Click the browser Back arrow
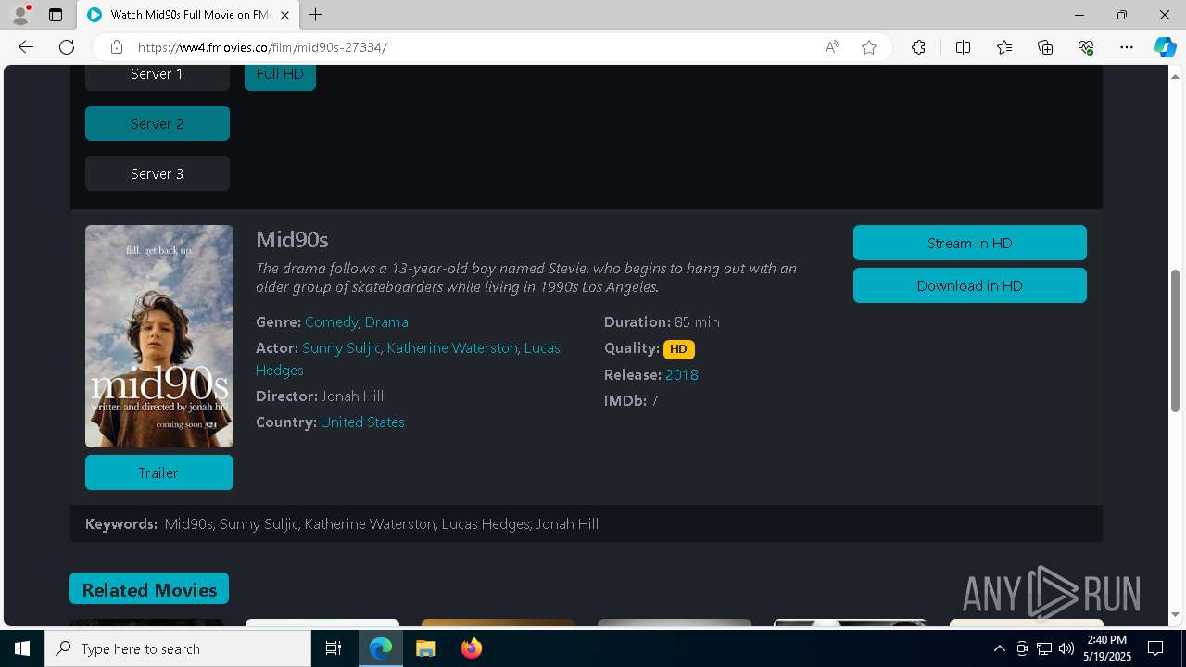Screen dimensions: 1186x667 [26, 47]
